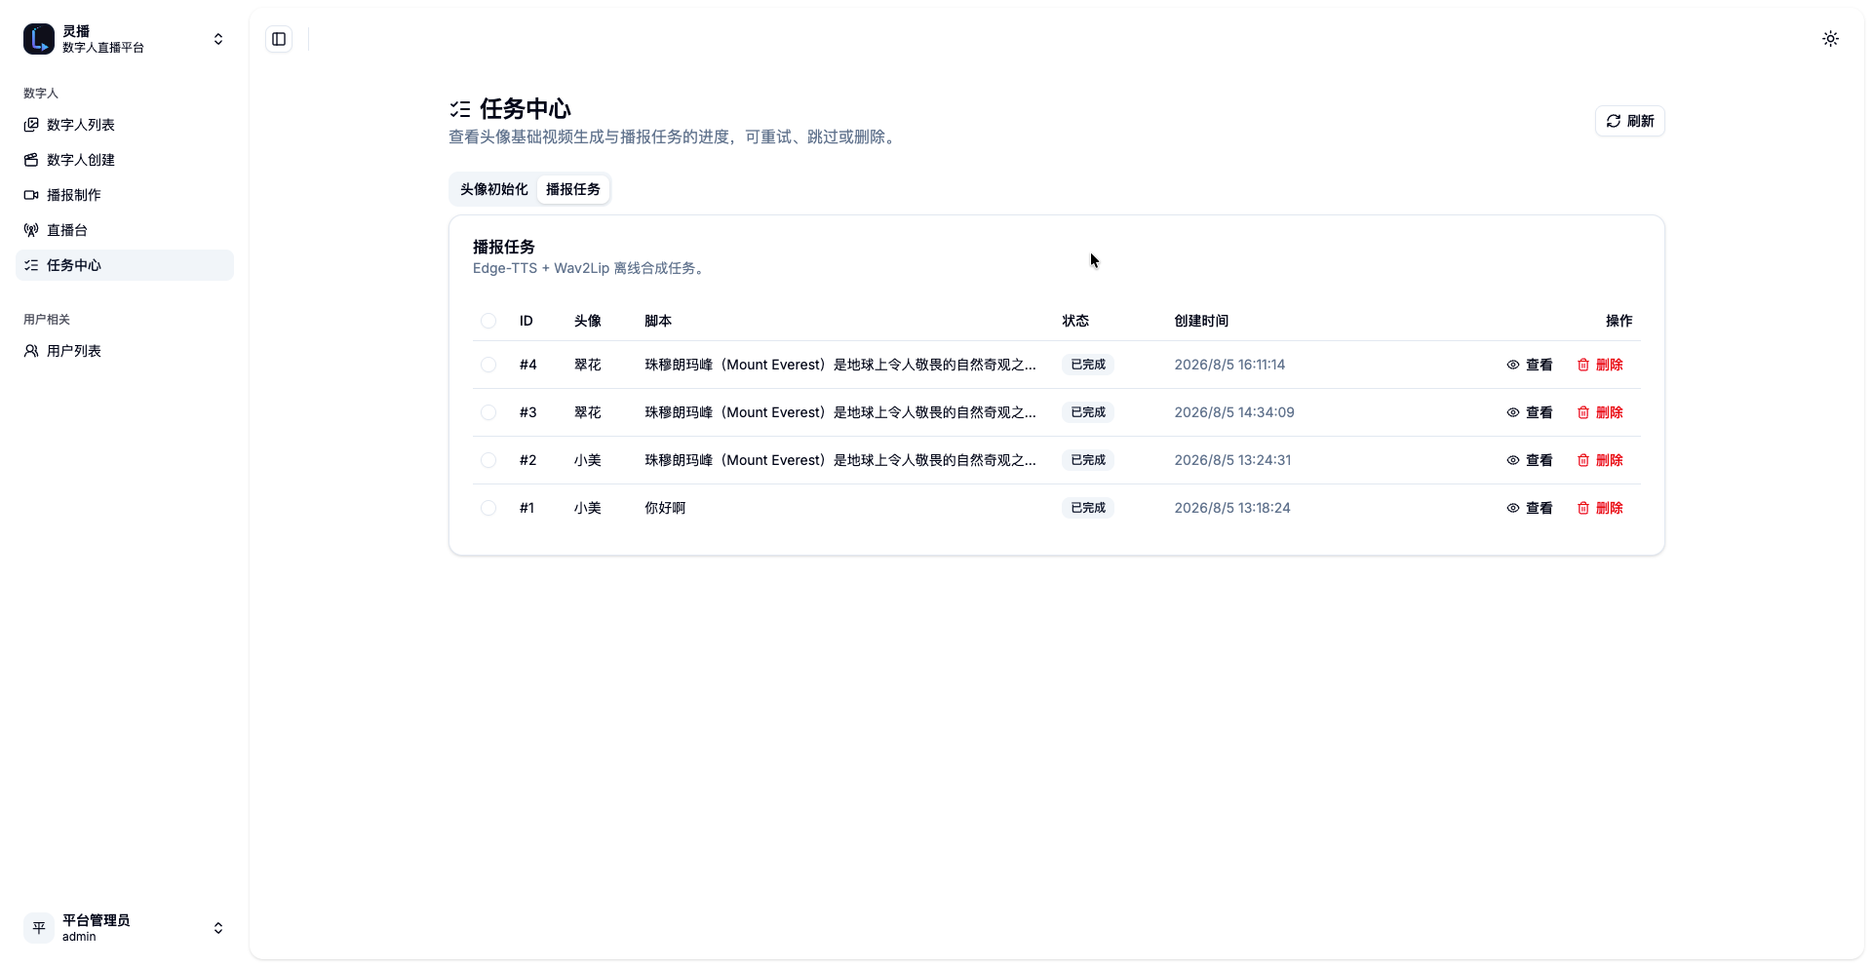Image resolution: width=1872 pixels, height=967 pixels.
Task: Select the checkbox for task #2
Action: pyautogui.click(x=488, y=460)
